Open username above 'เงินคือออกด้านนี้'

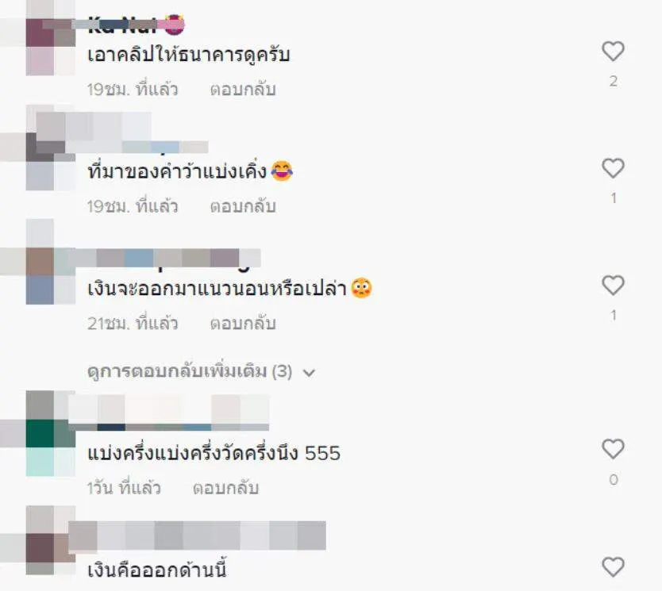click(197, 535)
